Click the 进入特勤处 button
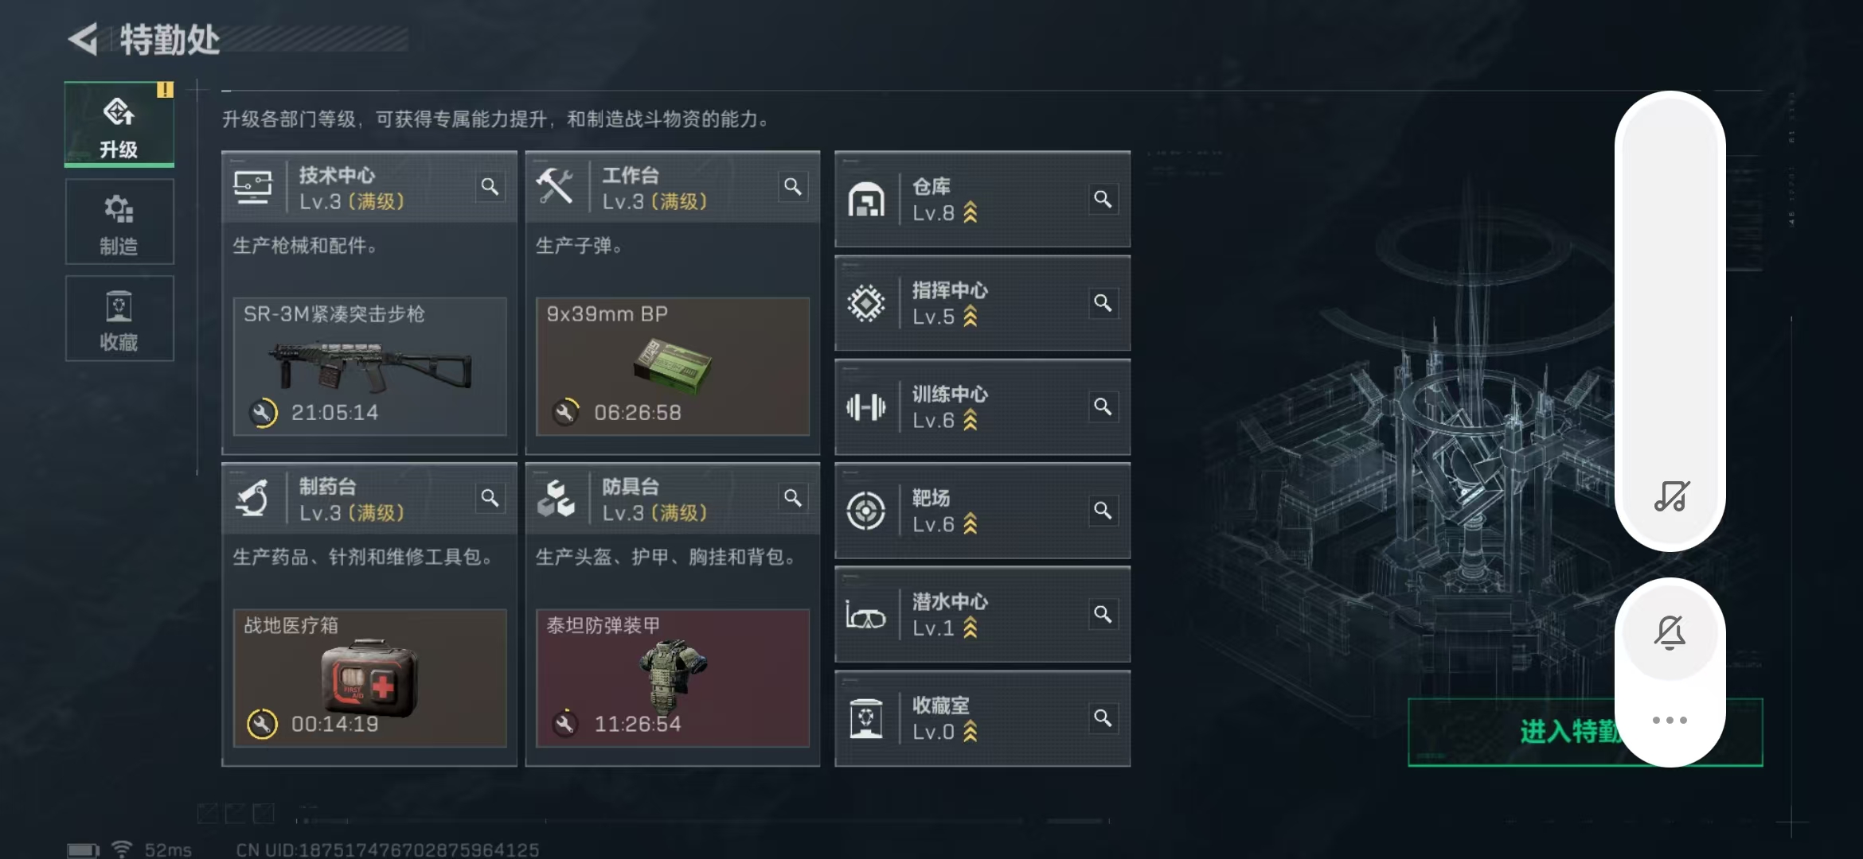The image size is (1863, 859). (x=1584, y=733)
